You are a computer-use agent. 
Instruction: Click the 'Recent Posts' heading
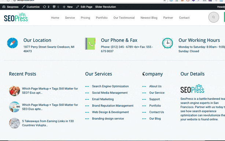click(x=22, y=74)
